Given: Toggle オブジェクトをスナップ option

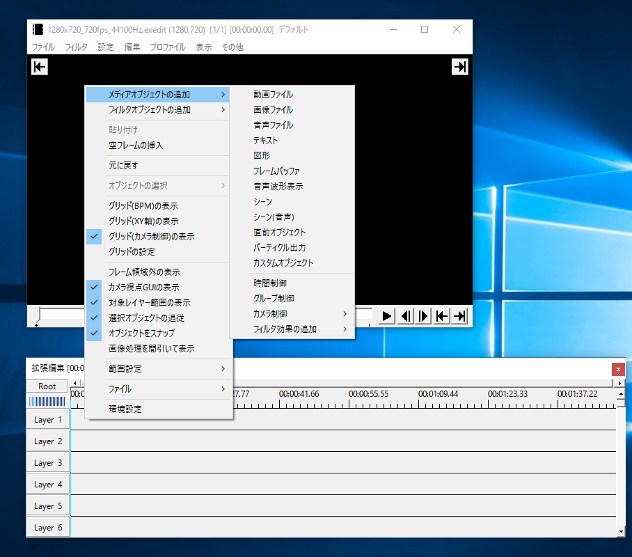Looking at the screenshot, I should (x=157, y=333).
